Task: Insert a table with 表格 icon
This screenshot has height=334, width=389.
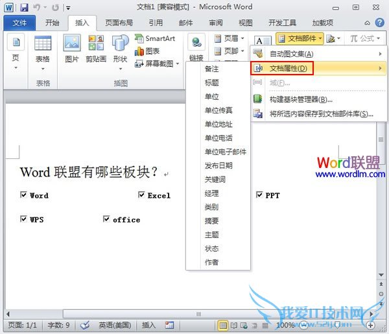Action: 43,43
